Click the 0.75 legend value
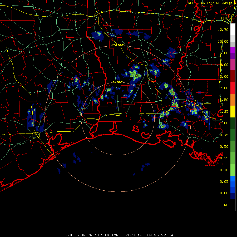The image size is (237, 237). [x=224, y=135]
